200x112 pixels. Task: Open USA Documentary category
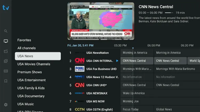(31, 96)
